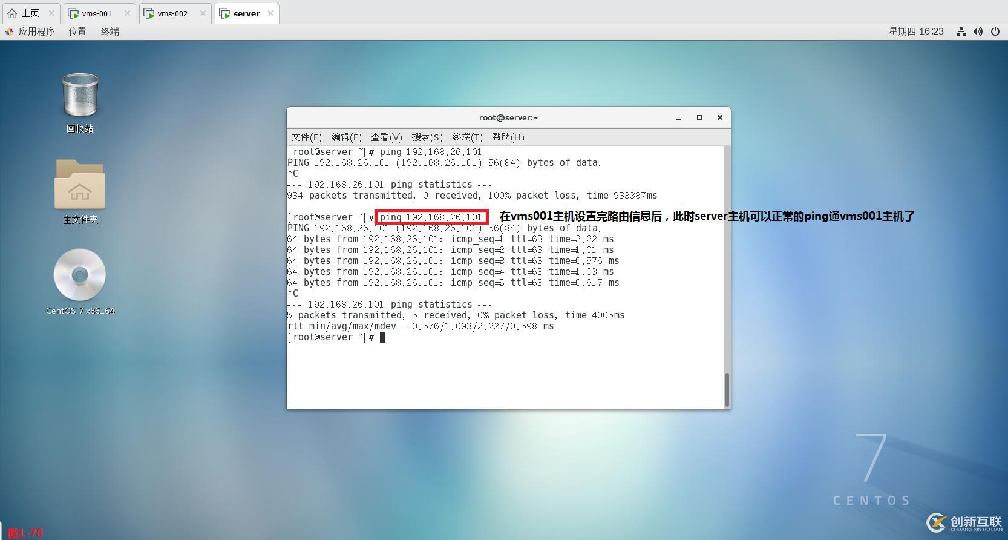Open the 位置 places menu
The image size is (1008, 540).
click(x=77, y=31)
